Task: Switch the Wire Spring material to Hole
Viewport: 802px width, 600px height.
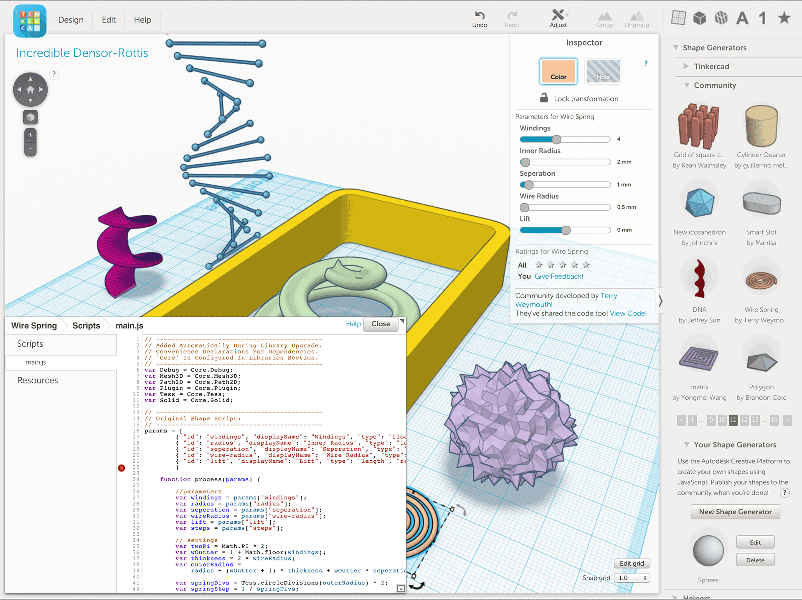Action: [603, 71]
